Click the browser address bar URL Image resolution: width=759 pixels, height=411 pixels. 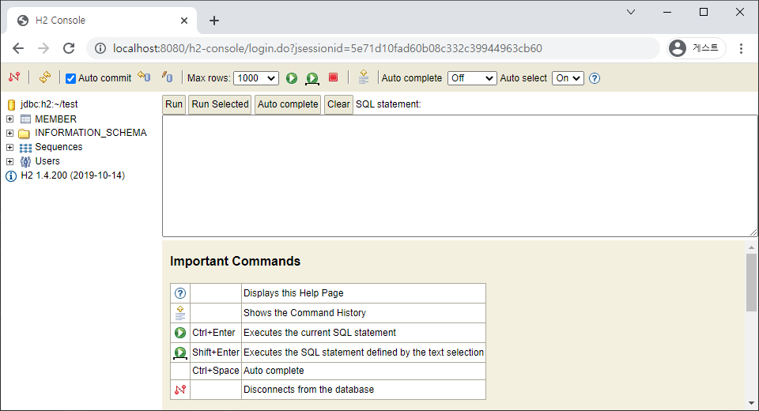(327, 48)
